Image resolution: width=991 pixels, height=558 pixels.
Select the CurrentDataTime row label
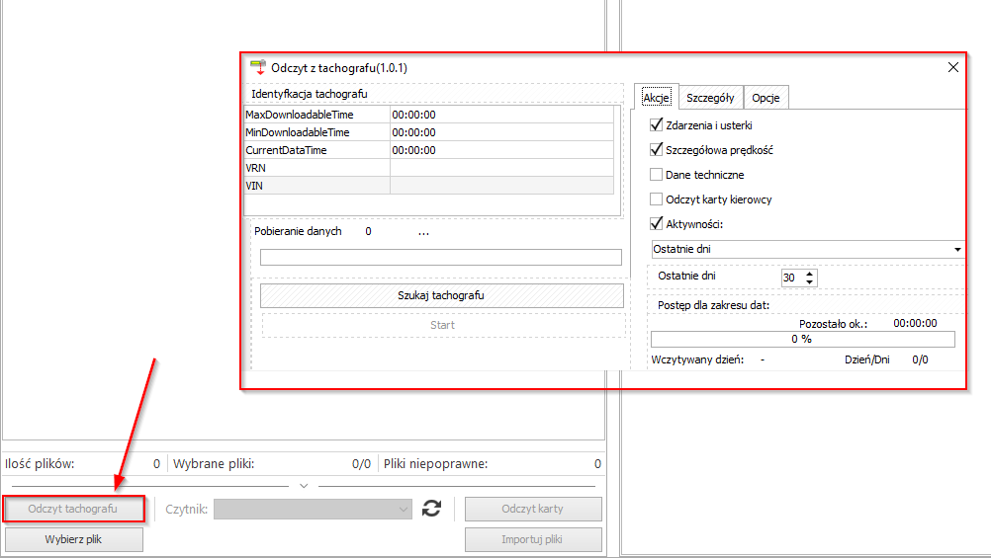(286, 150)
